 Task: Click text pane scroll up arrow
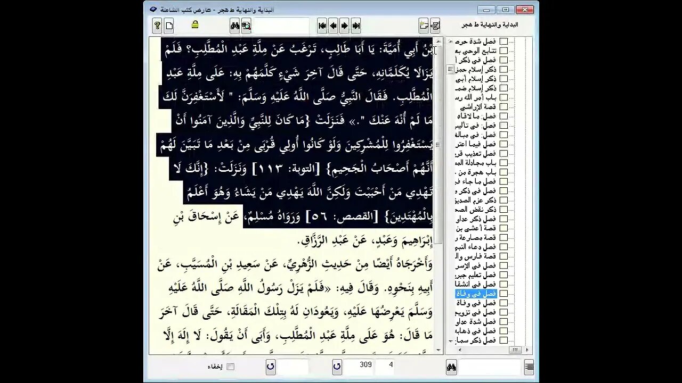coord(439,41)
